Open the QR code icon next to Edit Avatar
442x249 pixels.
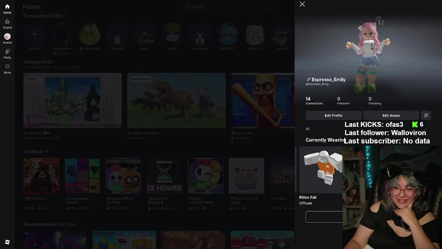point(426,116)
